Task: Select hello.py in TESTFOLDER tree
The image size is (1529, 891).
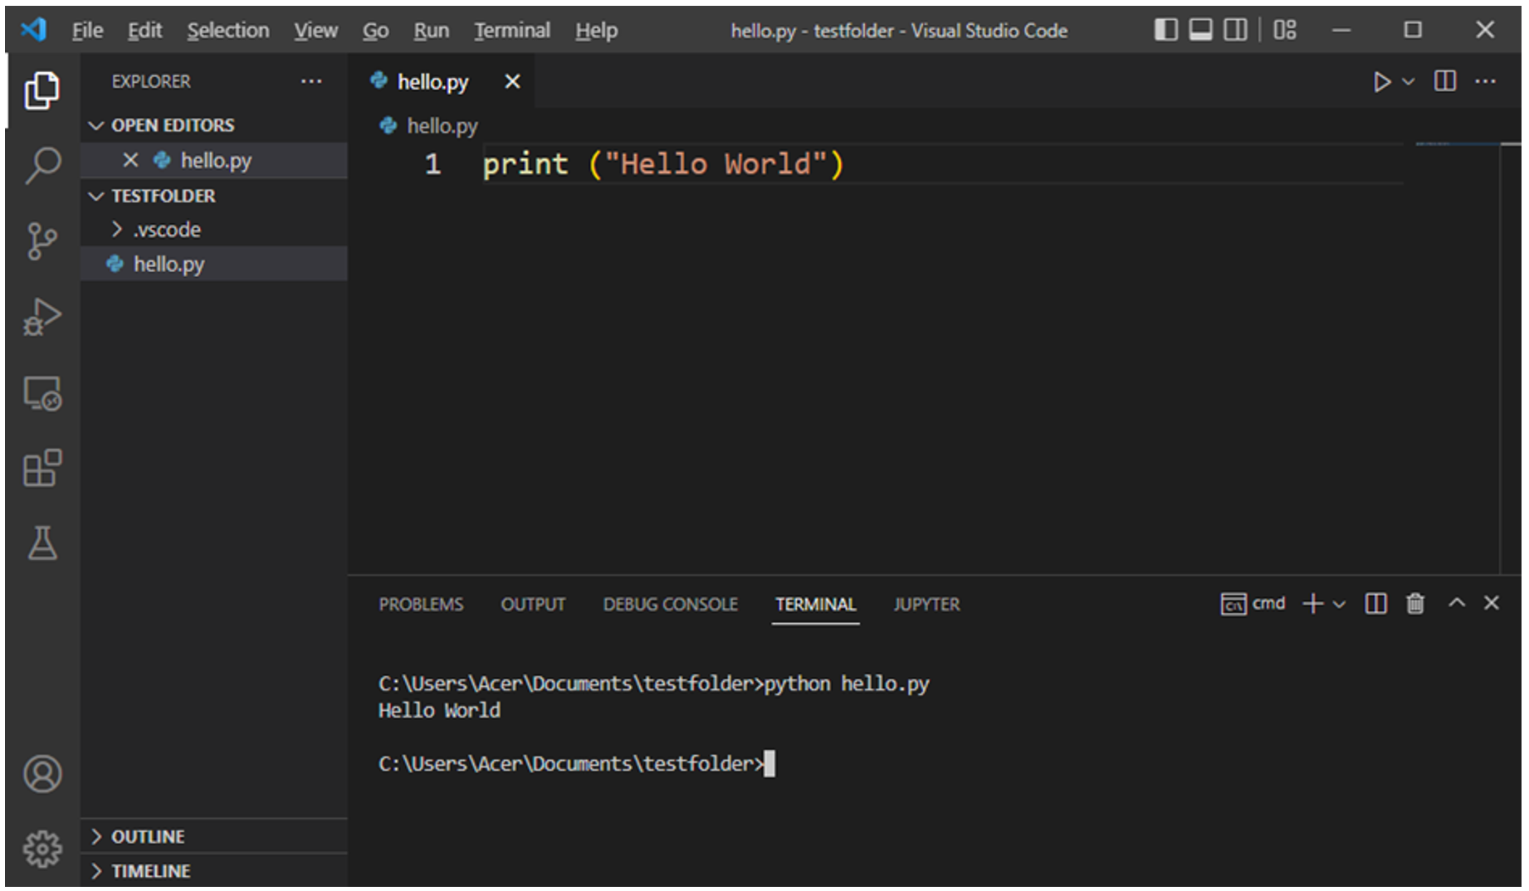Action: pos(169,265)
